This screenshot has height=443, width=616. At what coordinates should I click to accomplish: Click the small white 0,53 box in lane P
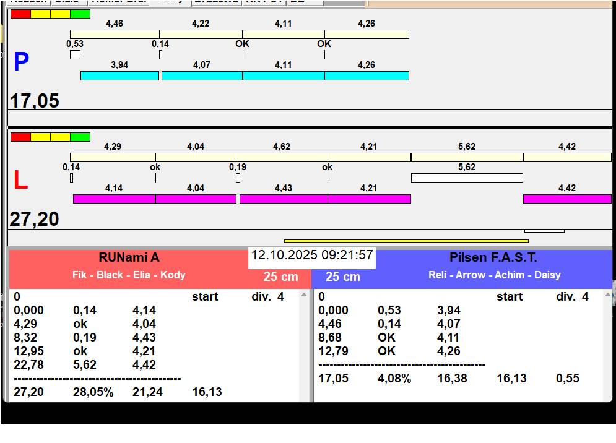tap(75, 54)
